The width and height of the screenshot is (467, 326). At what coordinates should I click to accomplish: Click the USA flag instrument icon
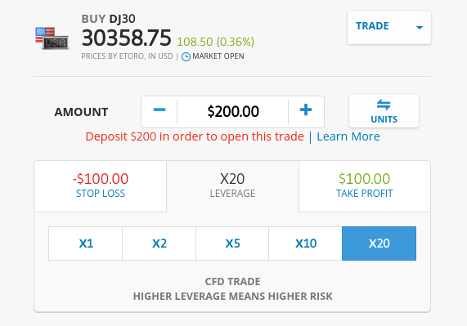coord(52,38)
